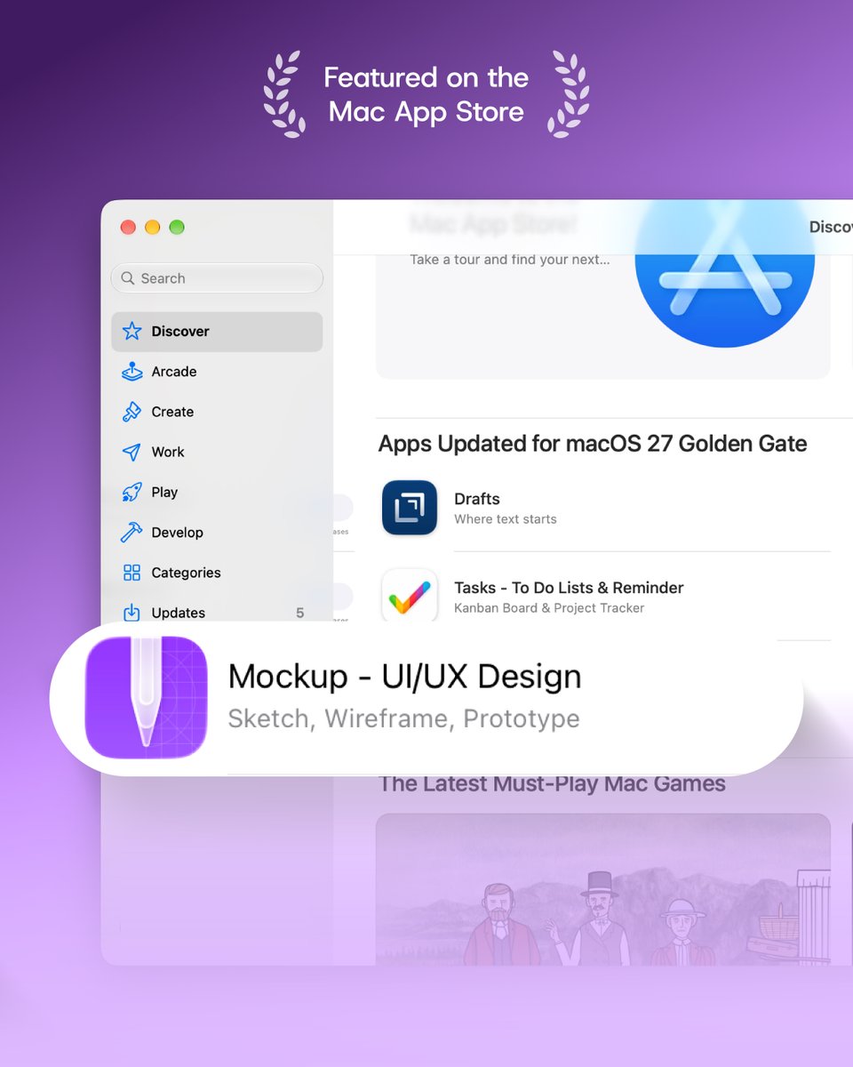
Task: Go to the Discover section
Action: coord(217,332)
